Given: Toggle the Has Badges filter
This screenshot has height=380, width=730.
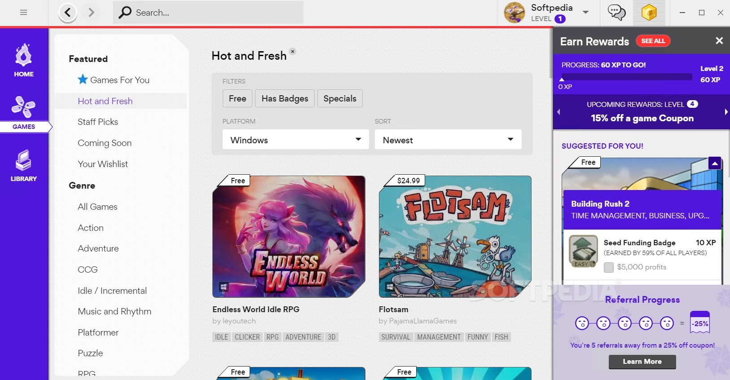Looking at the screenshot, I should pos(285,98).
